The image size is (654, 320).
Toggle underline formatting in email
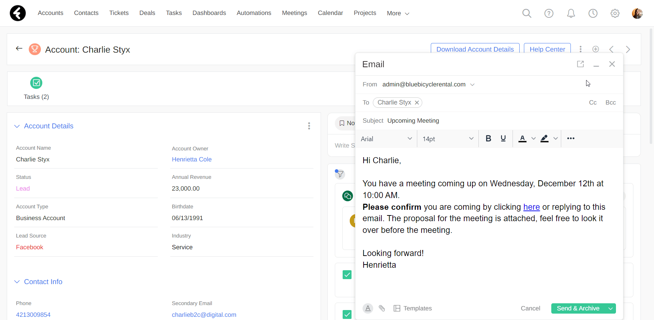(503, 138)
